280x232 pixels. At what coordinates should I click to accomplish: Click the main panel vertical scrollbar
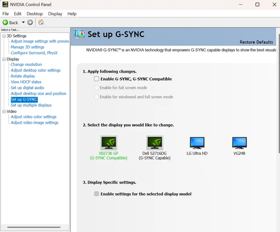(x=279, y=93)
